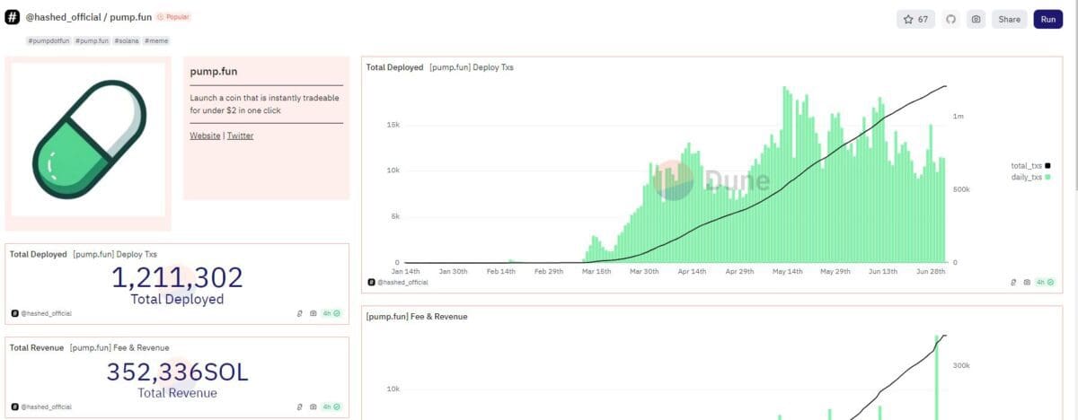Toggle the total_txs legend series
1078x420 pixels.
tap(1030, 165)
